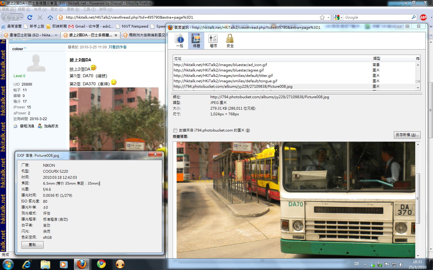Click the ZH language indicator
Screen dimensions: 433x270
click(x=357, y=264)
